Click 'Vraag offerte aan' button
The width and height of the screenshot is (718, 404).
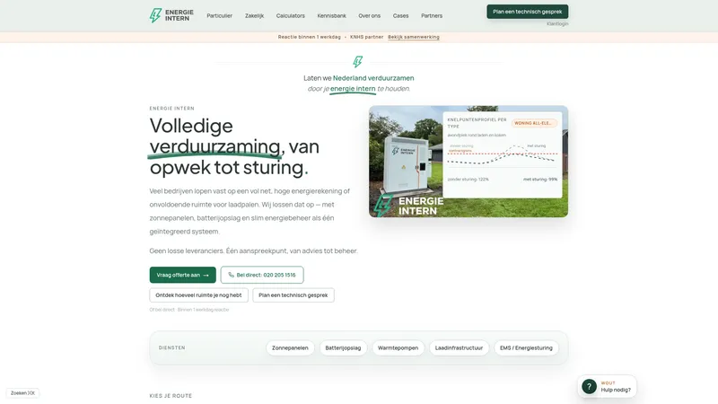(x=183, y=275)
